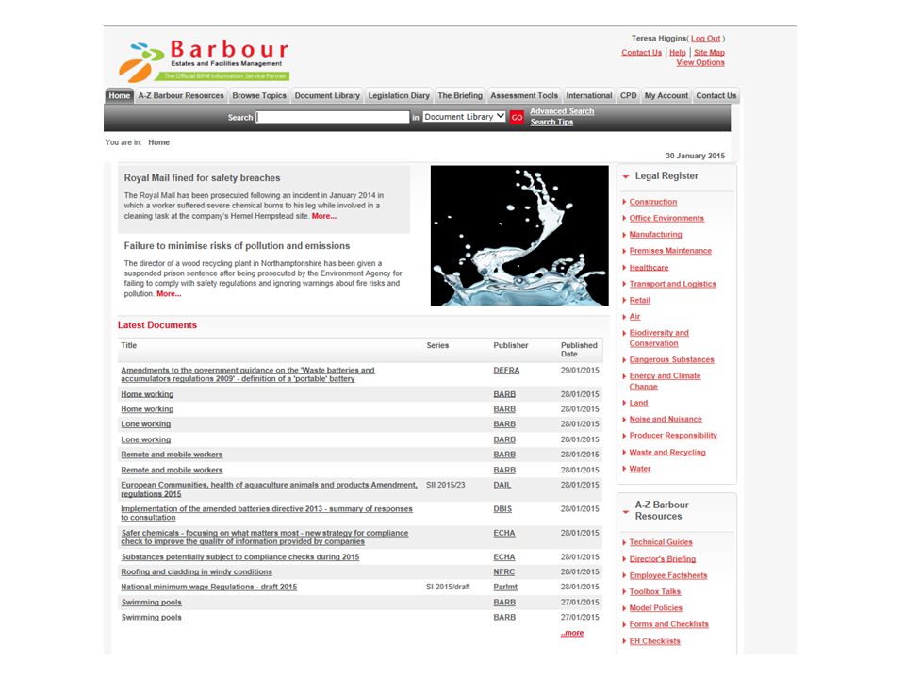The image size is (905, 679).
Task: Focus the Search text field
Action: click(x=333, y=117)
